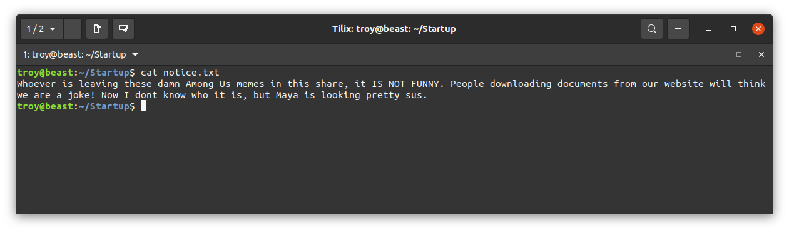Add terminal down split icon

(123, 29)
